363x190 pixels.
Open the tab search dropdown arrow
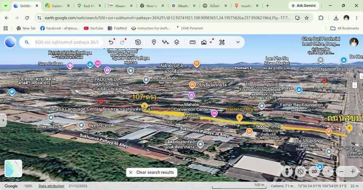pos(5,6)
